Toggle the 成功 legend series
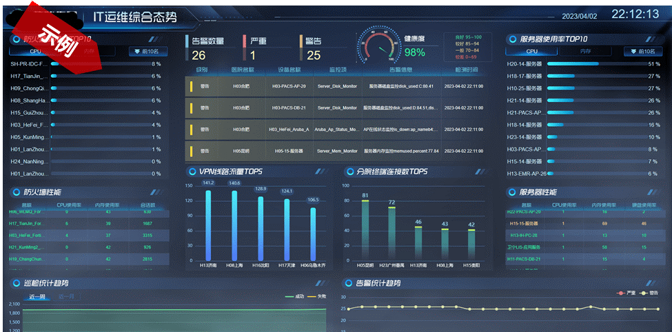The height and width of the screenshot is (332, 672). (x=294, y=296)
